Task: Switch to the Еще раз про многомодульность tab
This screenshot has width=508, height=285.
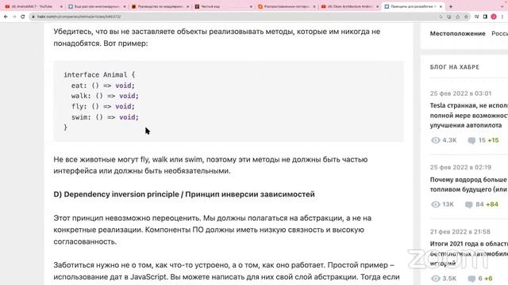Action: click(97, 6)
